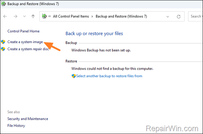Select Backup and Restore (Windows 7) breadcrumb

click(x=121, y=16)
